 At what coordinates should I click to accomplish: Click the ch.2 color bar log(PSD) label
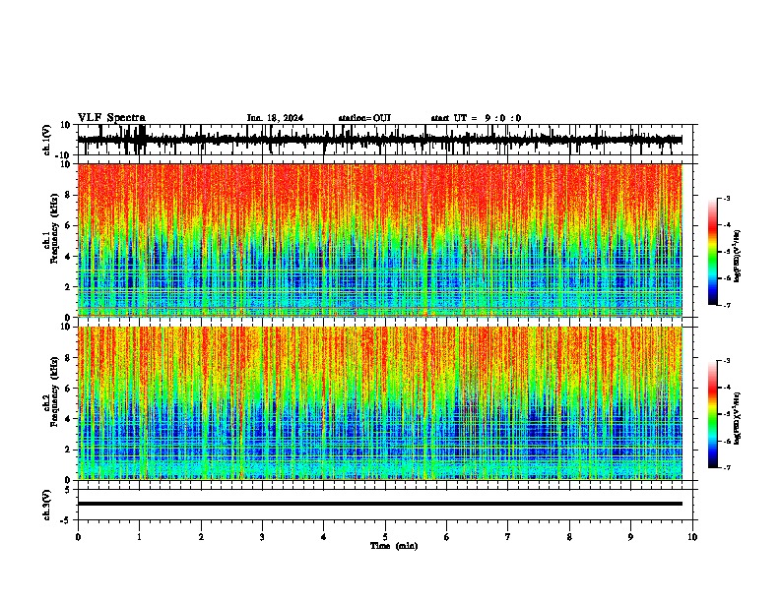click(x=737, y=418)
